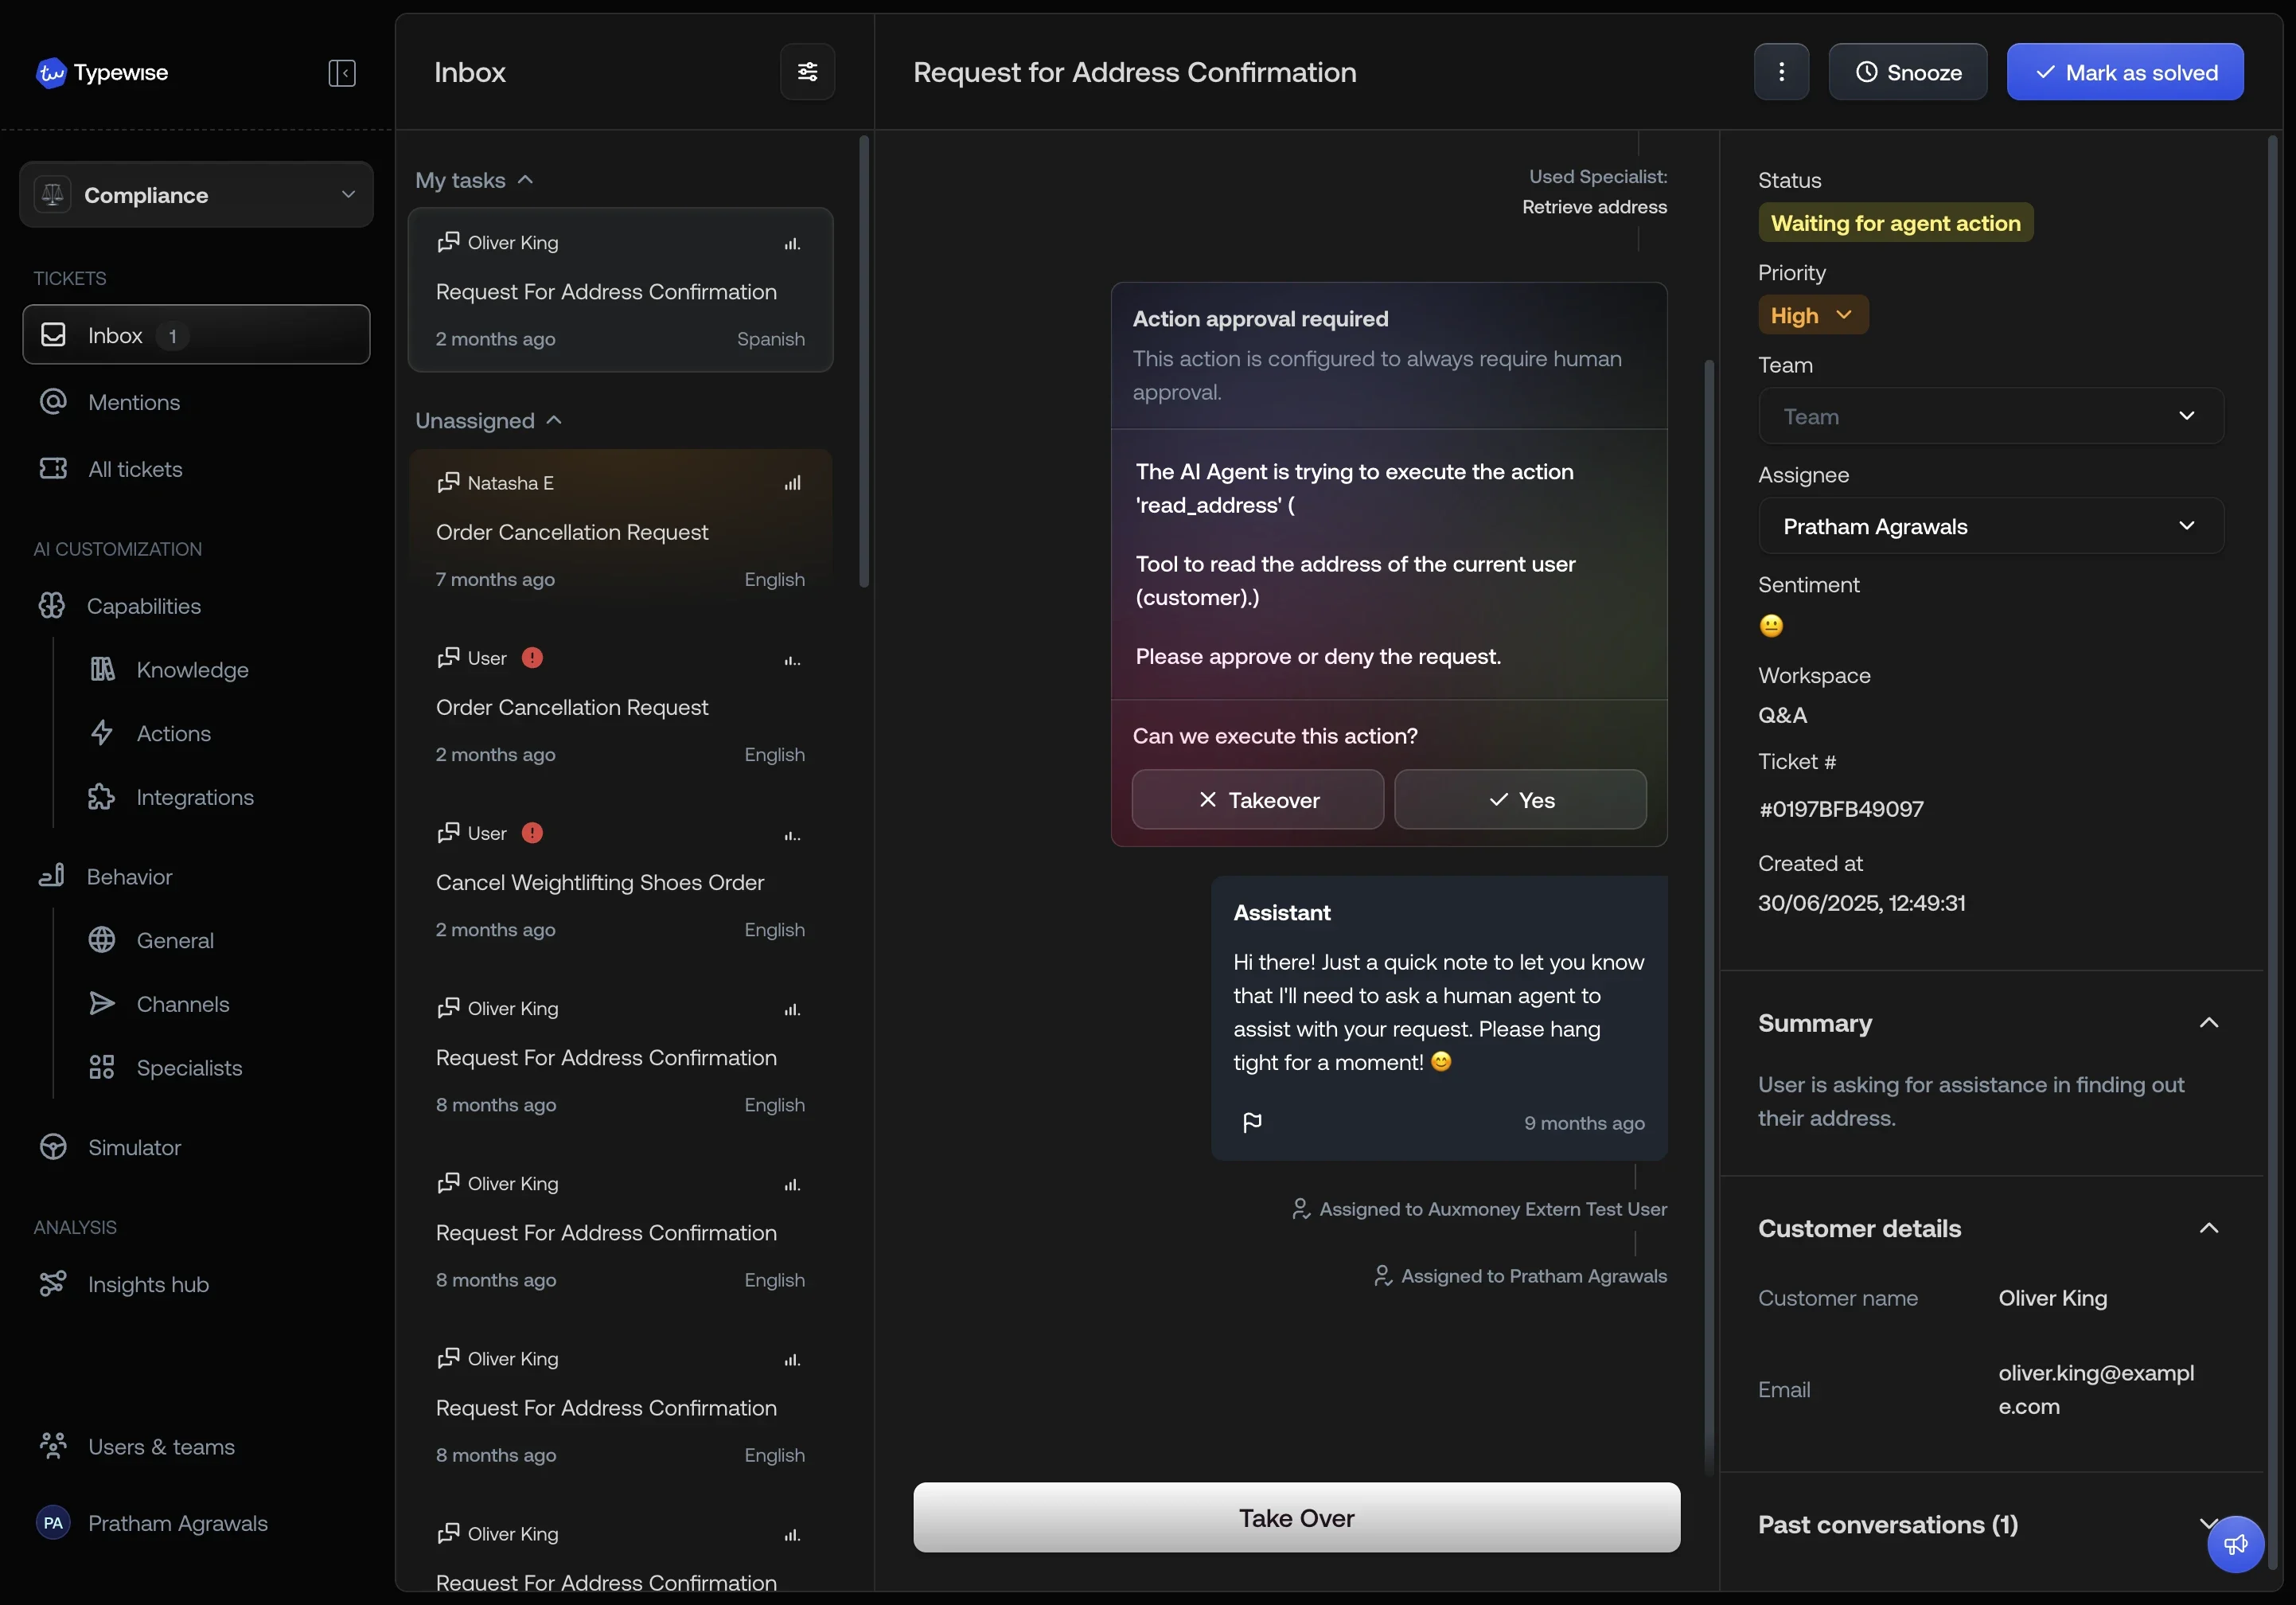Collapse the Unassigned section
The height and width of the screenshot is (1605, 2296).
[x=489, y=420]
